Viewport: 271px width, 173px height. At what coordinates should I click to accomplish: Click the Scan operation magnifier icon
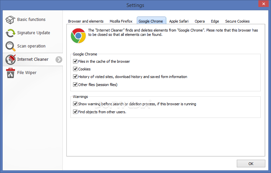[10, 46]
